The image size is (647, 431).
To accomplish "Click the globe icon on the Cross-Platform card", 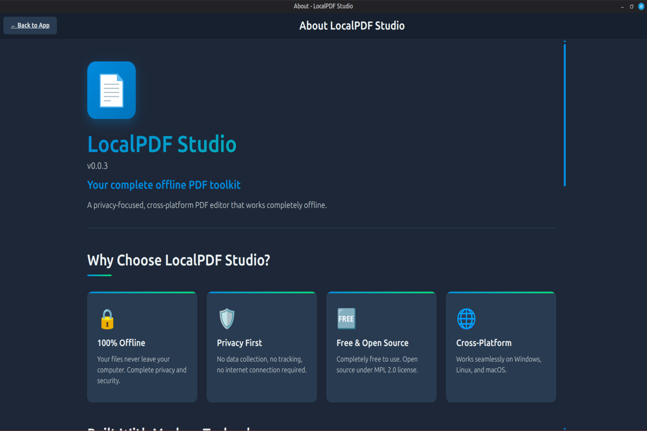I will pyautogui.click(x=466, y=319).
